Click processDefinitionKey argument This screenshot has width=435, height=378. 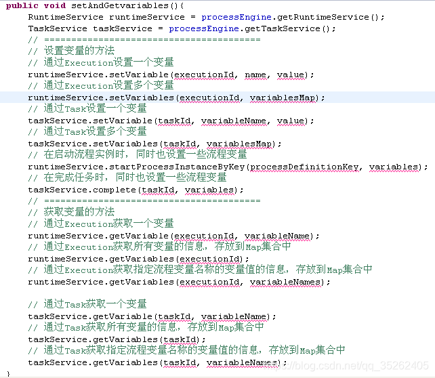[x=304, y=167]
